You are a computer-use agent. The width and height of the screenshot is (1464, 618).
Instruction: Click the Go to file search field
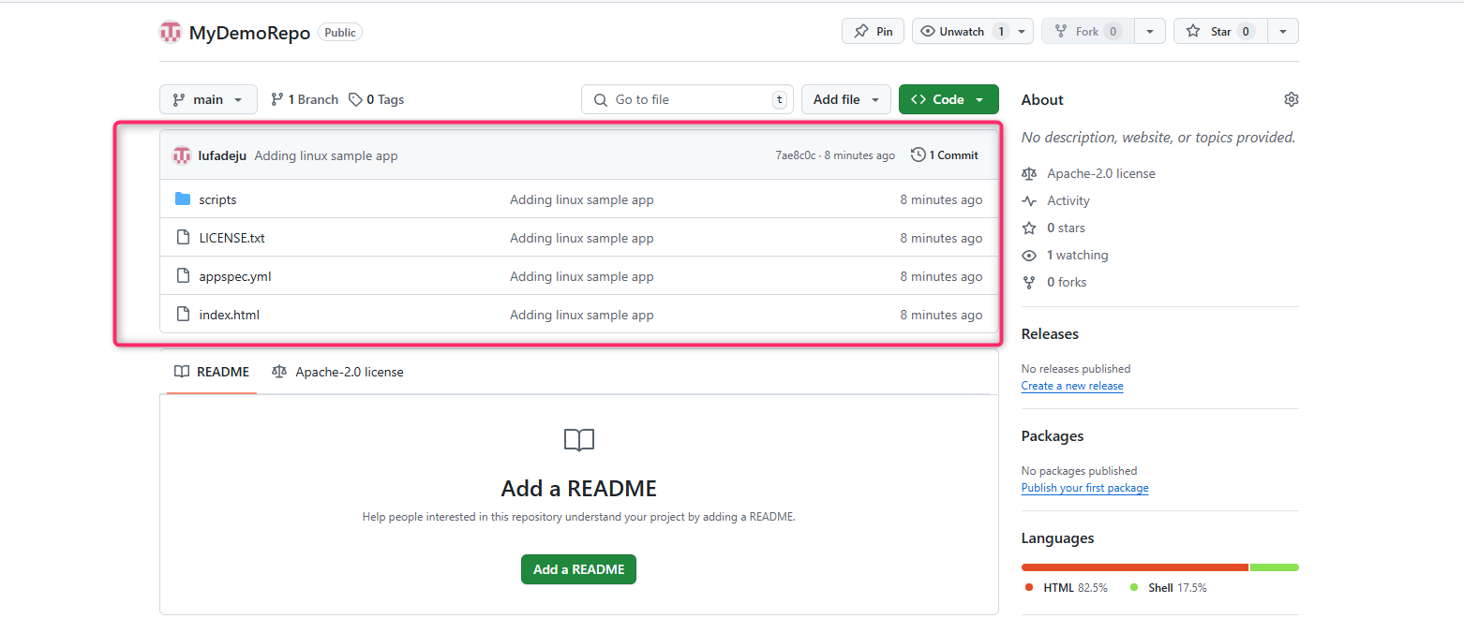[687, 99]
